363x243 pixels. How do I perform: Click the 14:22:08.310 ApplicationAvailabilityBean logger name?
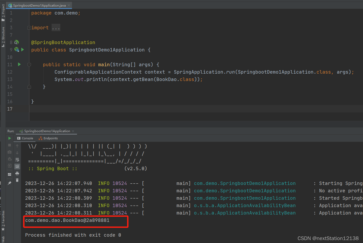click(245, 206)
